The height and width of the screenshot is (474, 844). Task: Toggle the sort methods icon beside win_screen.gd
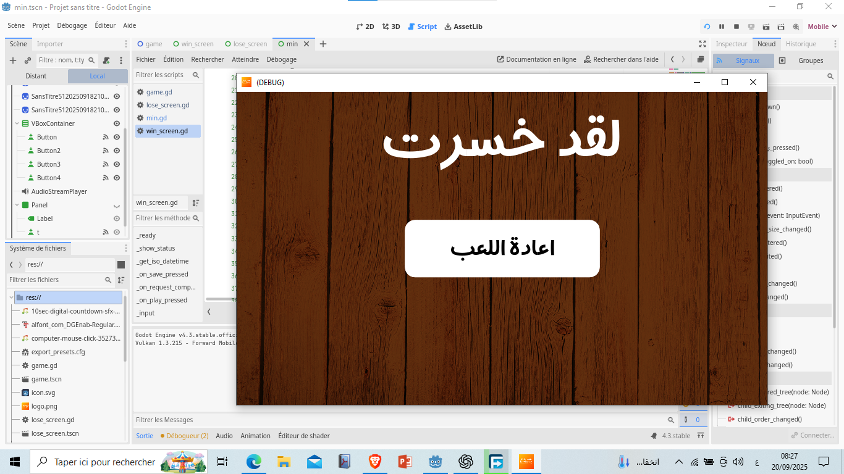pos(196,202)
